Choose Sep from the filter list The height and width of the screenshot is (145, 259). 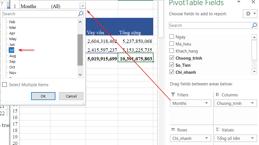[x=12, y=61]
